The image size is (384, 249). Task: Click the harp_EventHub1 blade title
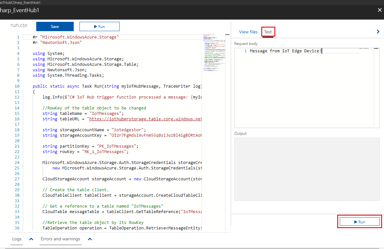[x=19, y=10]
